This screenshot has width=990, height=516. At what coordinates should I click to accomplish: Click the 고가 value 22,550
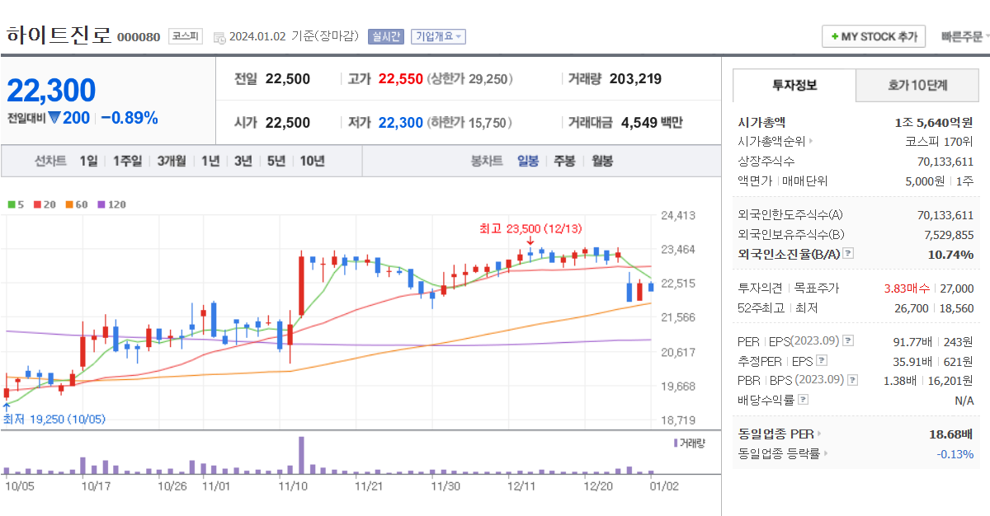click(x=401, y=79)
